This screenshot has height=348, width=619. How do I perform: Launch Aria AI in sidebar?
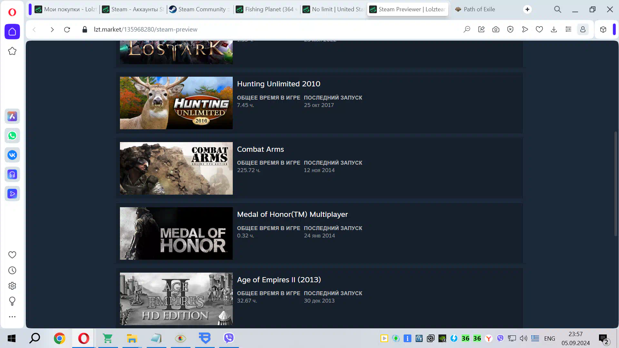pos(12,116)
